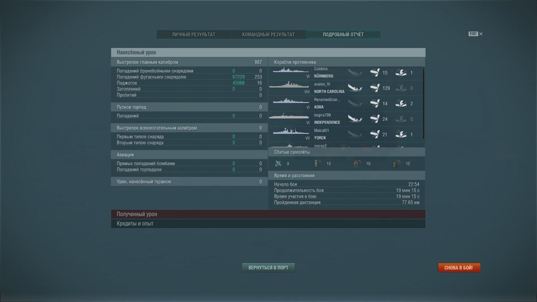This screenshot has height=302, width=537.
Task: Select the Подробный отчёт tab
Action: click(343, 34)
